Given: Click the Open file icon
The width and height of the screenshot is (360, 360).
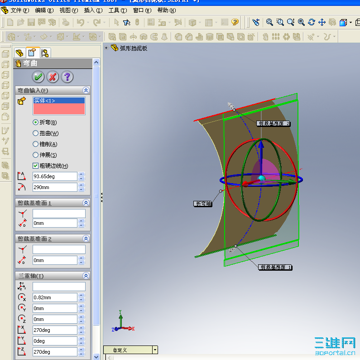Looking at the screenshot, I should click(x=21, y=22).
